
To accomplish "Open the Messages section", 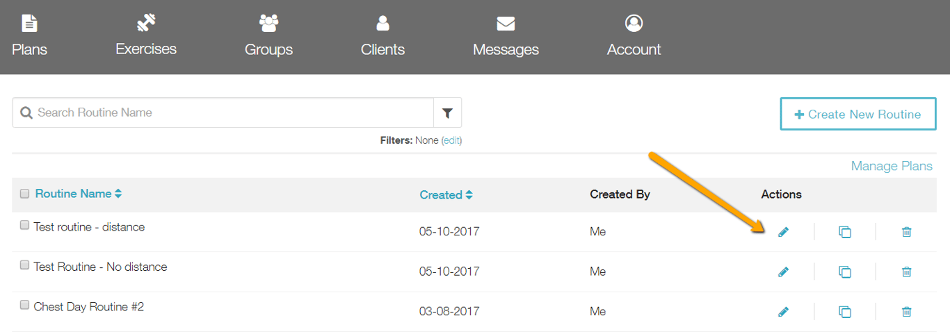I will coord(506,35).
